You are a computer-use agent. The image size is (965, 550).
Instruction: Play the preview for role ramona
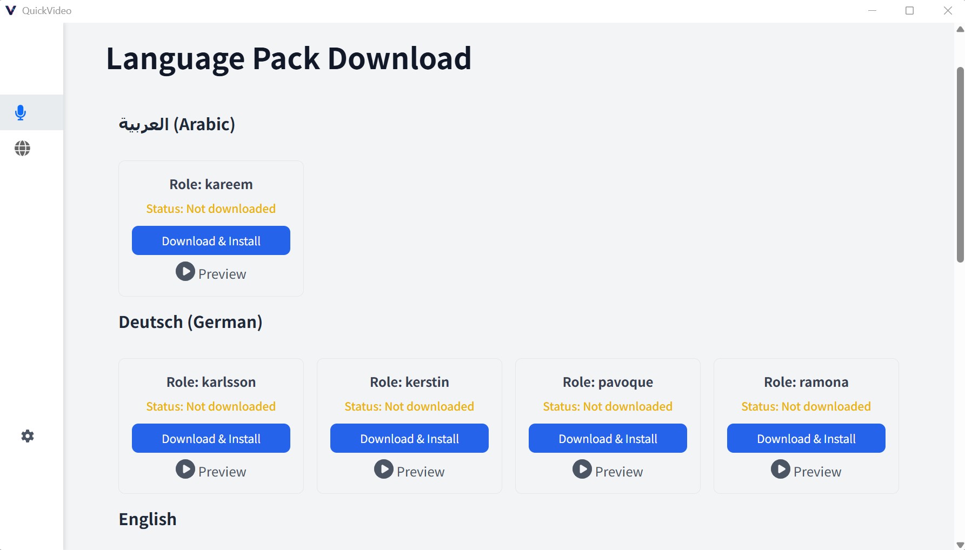coord(781,469)
